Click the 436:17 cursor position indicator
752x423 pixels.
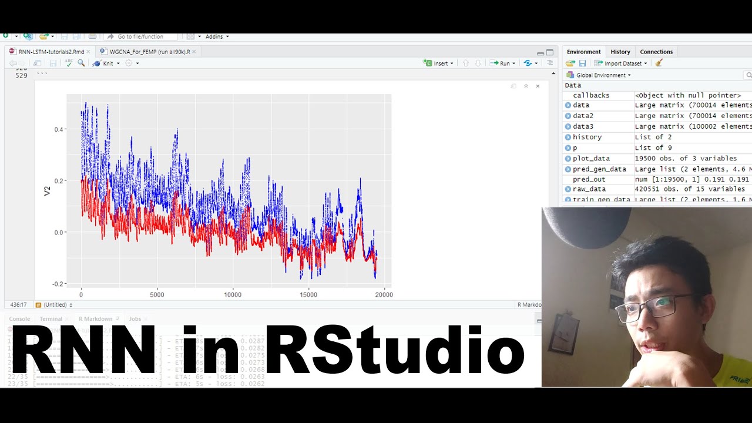click(18, 305)
